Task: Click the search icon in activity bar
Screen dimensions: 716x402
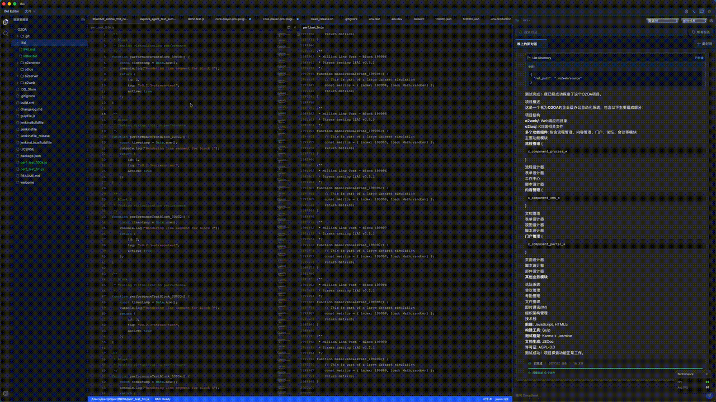Action: pyautogui.click(x=6, y=33)
